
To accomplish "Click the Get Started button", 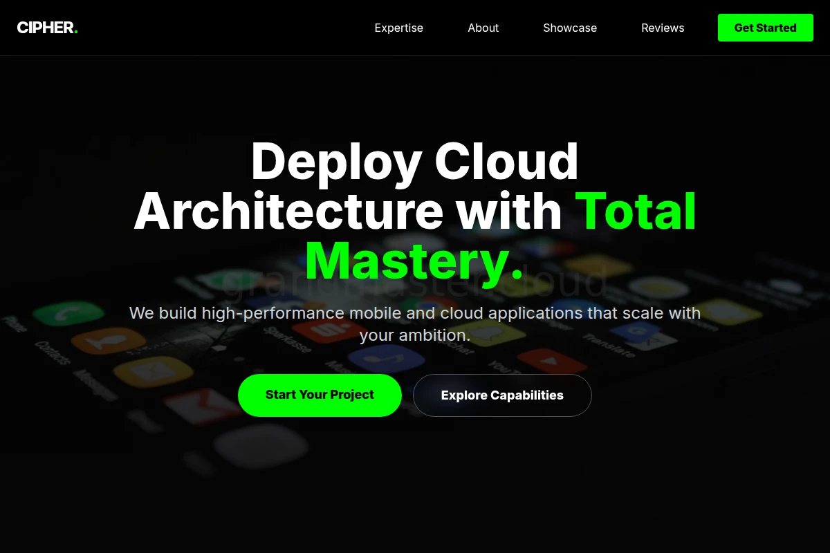I will click(766, 28).
